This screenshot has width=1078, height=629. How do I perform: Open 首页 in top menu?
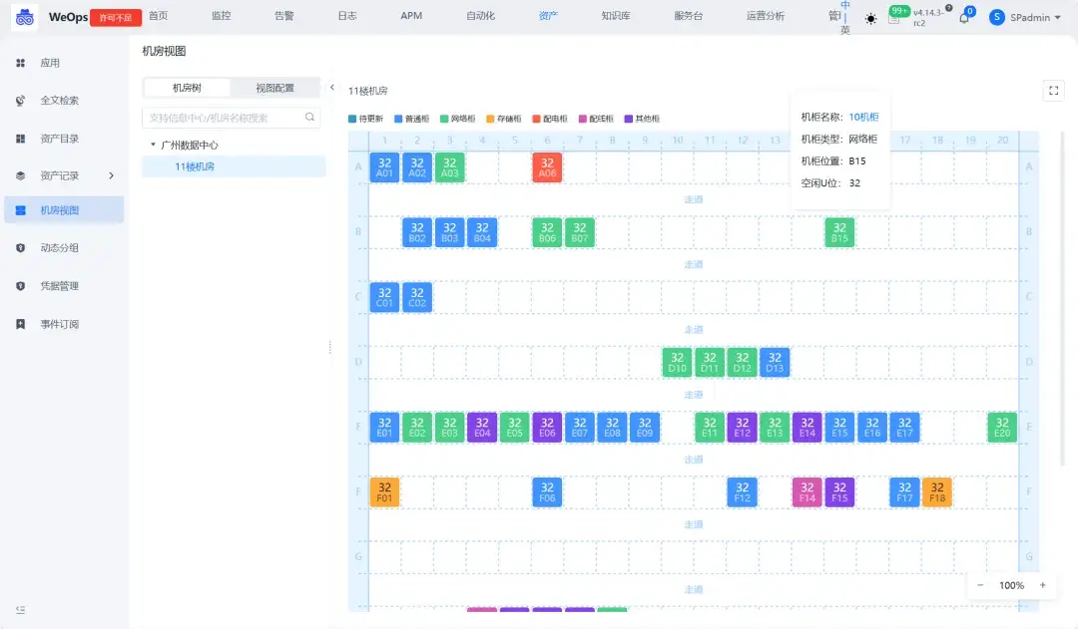pos(158,16)
